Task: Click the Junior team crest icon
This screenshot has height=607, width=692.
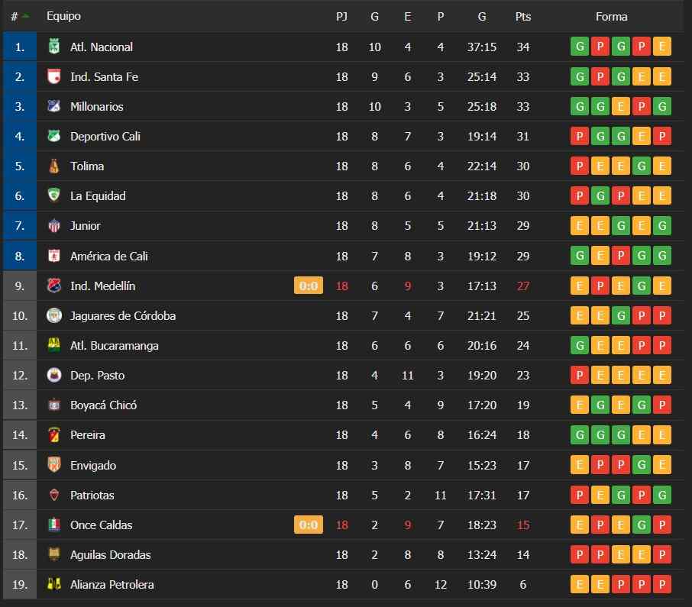Action: [53, 225]
